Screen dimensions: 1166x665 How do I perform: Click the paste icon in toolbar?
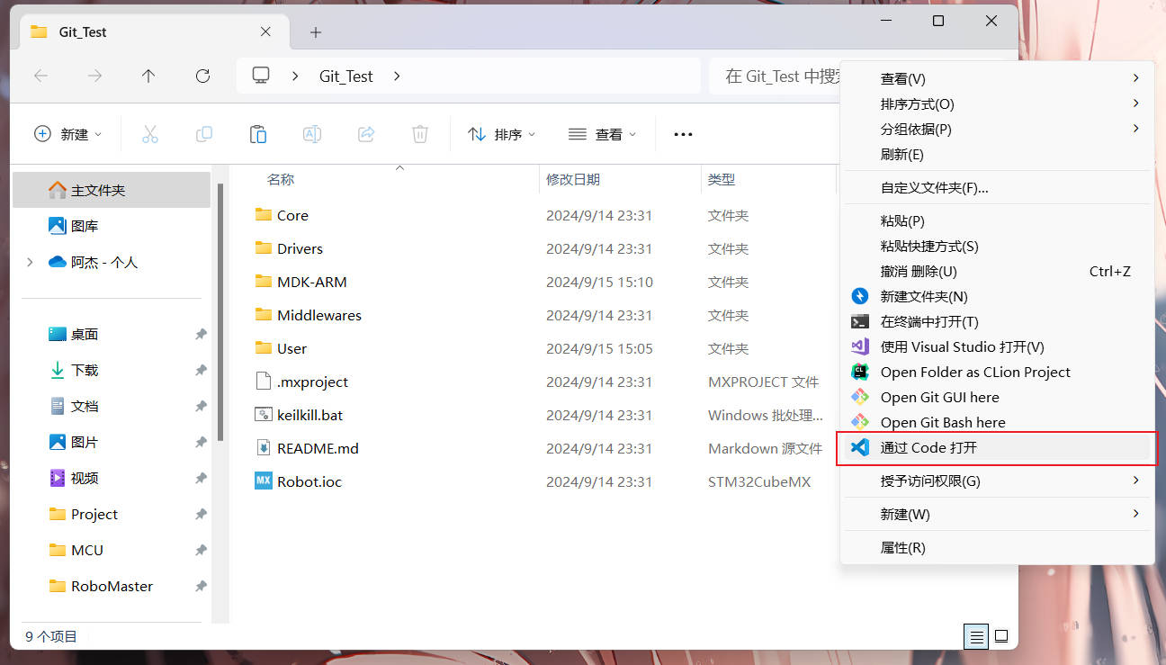258,134
